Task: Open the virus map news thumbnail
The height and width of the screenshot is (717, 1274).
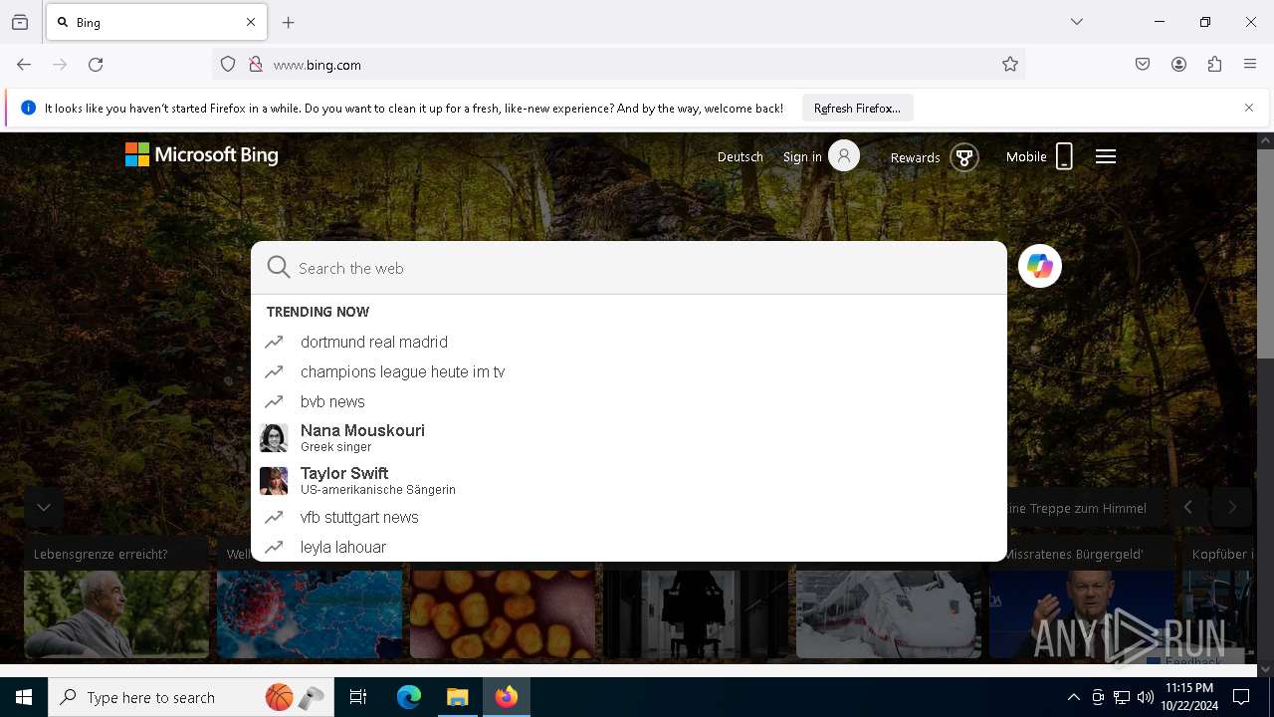Action: point(310,613)
